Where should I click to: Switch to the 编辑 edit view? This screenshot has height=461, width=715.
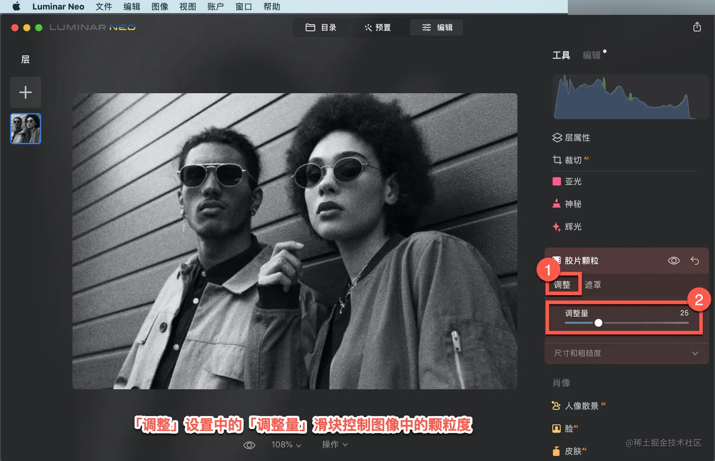(437, 27)
